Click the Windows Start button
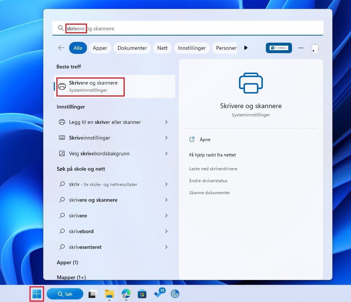Image resolution: width=351 pixels, height=302 pixels. pos(37,294)
